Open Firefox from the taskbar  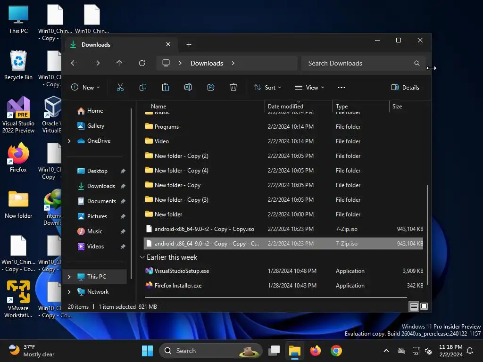point(316,351)
